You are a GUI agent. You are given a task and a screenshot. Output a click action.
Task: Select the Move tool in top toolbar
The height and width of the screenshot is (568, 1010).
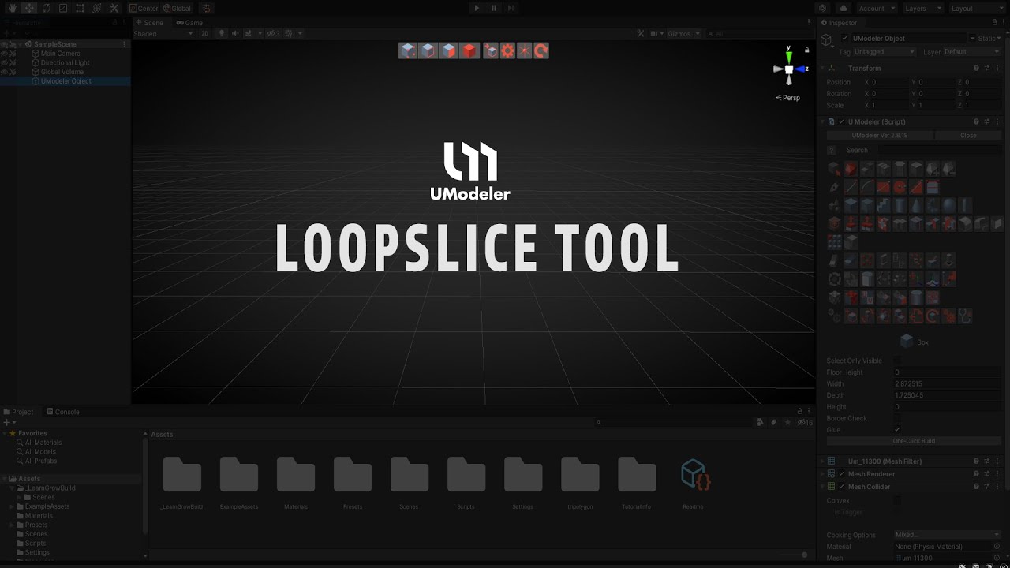pos(29,8)
